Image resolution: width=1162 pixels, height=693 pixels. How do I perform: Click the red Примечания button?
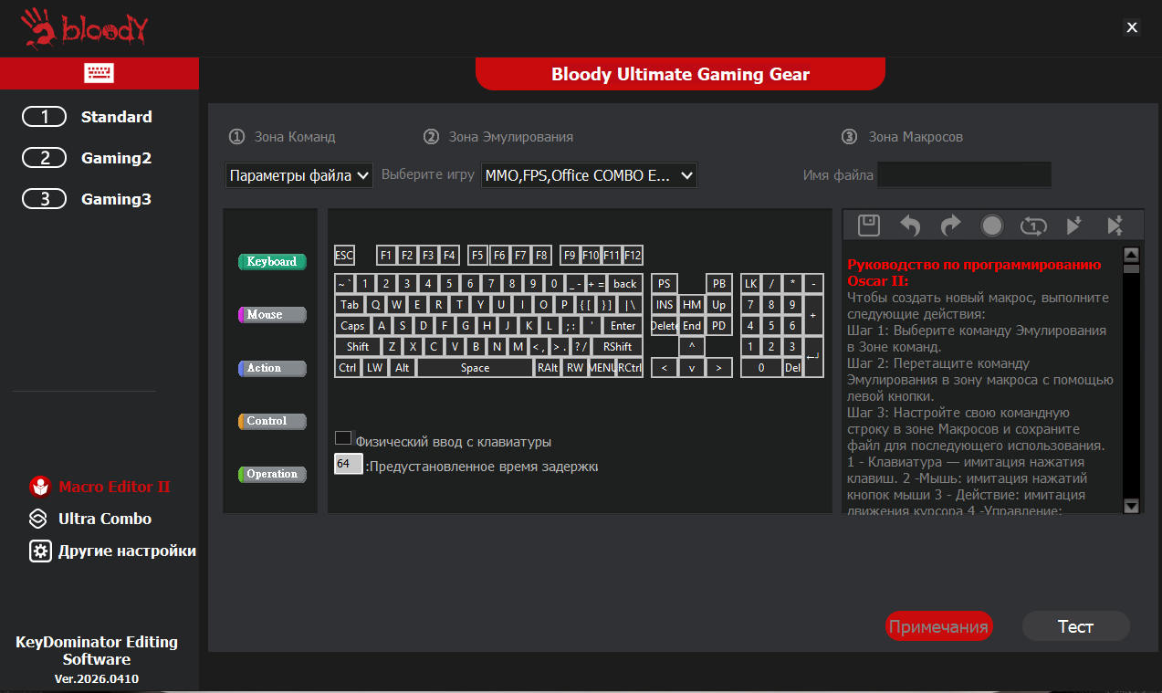[x=938, y=626]
